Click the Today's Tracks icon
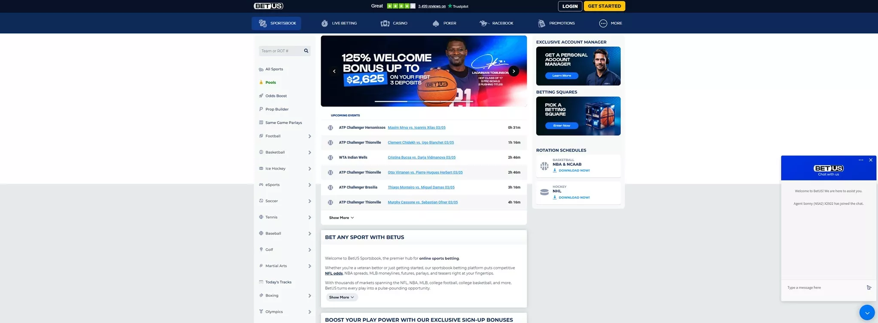This screenshot has width=878, height=323. pos(261,282)
